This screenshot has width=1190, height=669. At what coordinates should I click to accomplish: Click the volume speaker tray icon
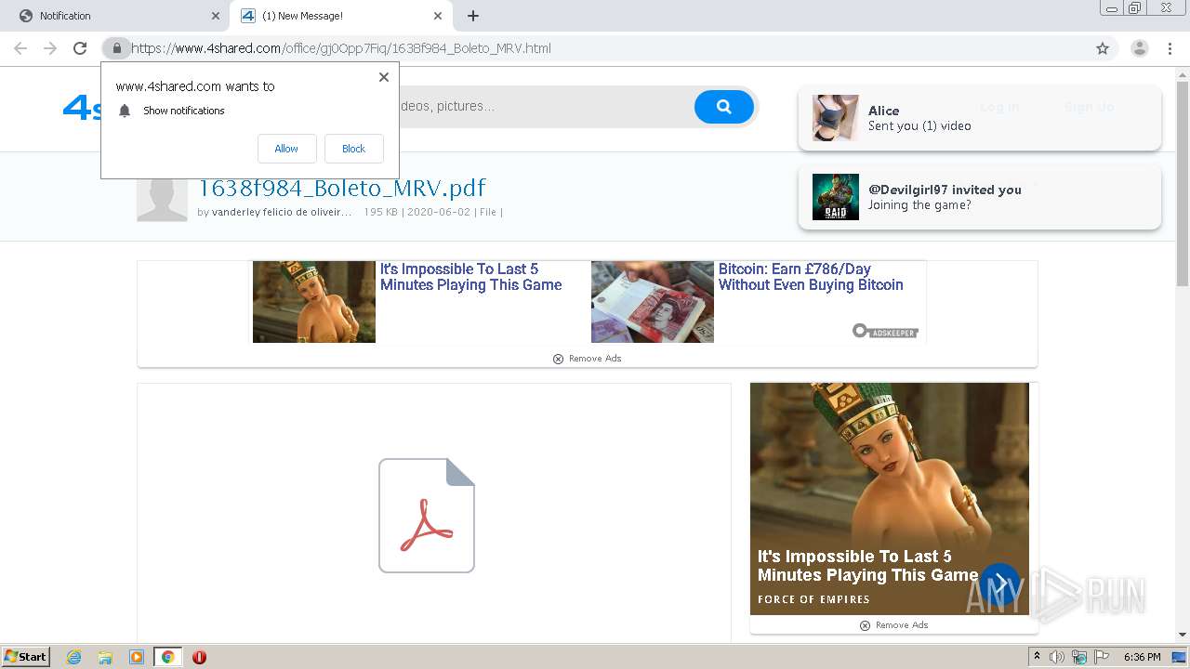tap(1057, 657)
